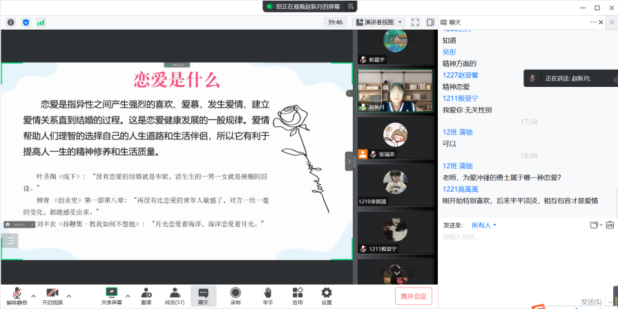Click chat message 精神方面的
618x309 pixels.
click(x=460, y=63)
